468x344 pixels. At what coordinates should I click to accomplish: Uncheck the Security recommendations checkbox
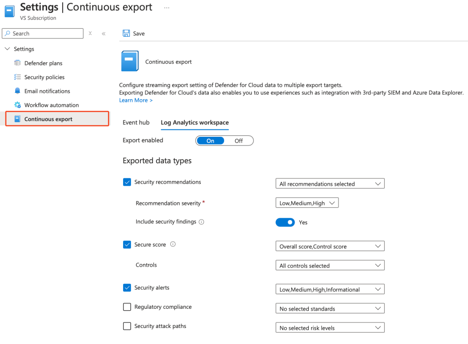click(x=127, y=182)
